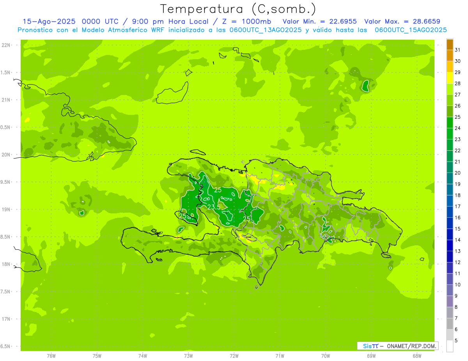Click the "29" colorbar label

458,72
